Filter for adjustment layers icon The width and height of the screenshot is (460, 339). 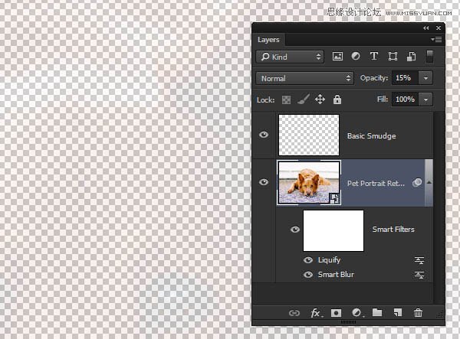tap(356, 56)
